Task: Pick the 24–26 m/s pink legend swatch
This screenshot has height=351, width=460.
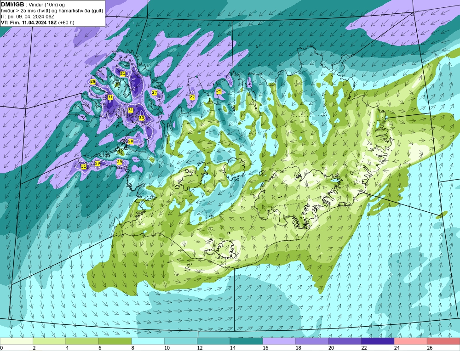Action: (x=411, y=341)
